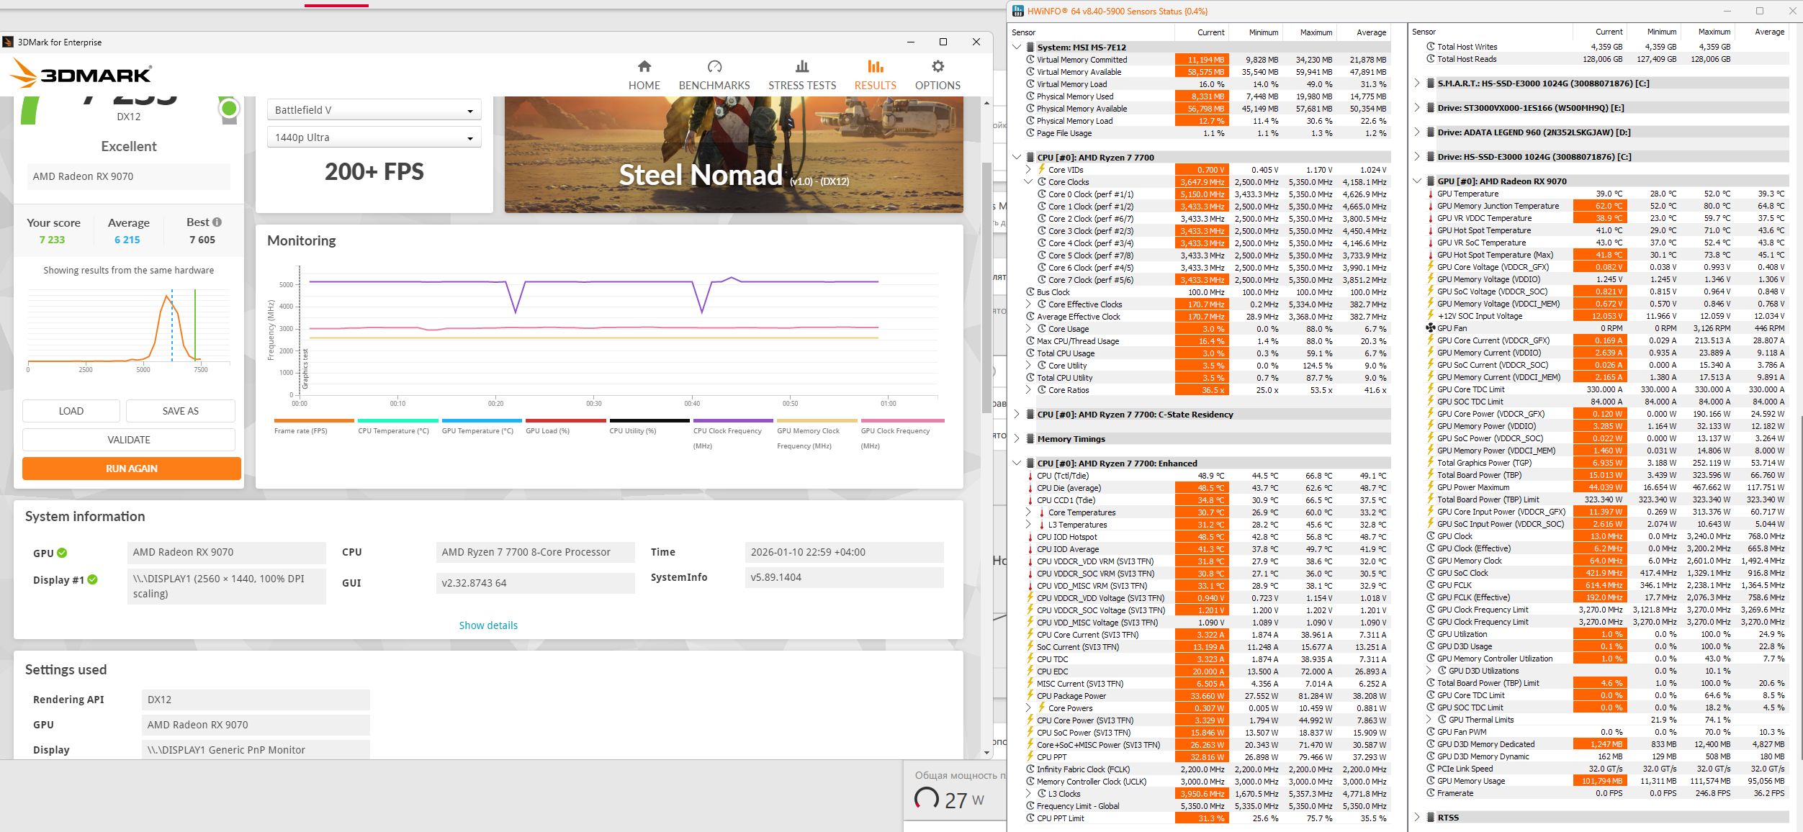
Task: Click the GPU green checkmark status icon
Action: [62, 553]
